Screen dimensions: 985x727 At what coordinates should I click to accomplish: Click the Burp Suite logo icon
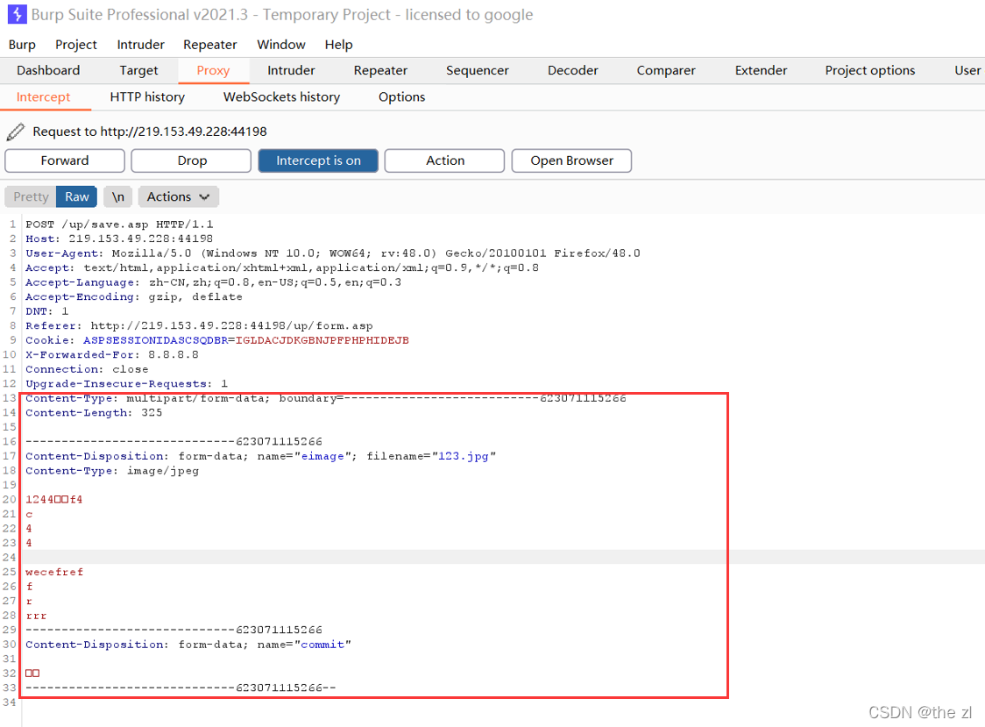pyautogui.click(x=17, y=14)
